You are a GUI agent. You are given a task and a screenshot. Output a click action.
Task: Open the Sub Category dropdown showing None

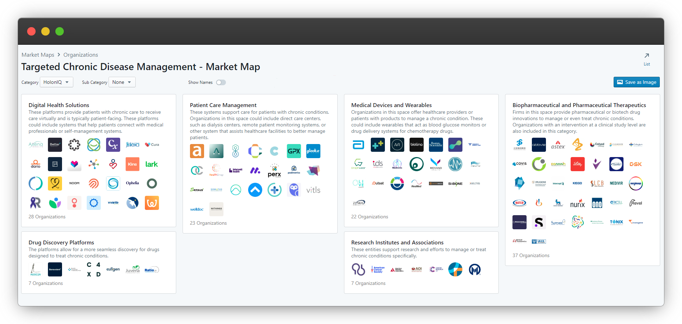coord(122,82)
